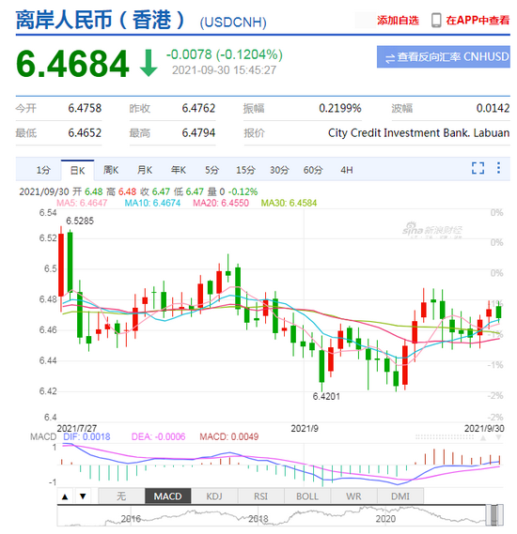Select the MACD indicator tab
The height and width of the screenshot is (534, 517).
(x=167, y=496)
